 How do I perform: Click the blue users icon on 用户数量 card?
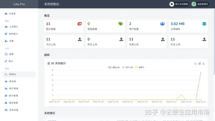point(162,24)
